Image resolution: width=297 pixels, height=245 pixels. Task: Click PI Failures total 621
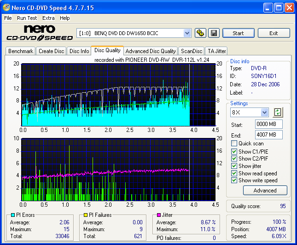(x=138, y=236)
